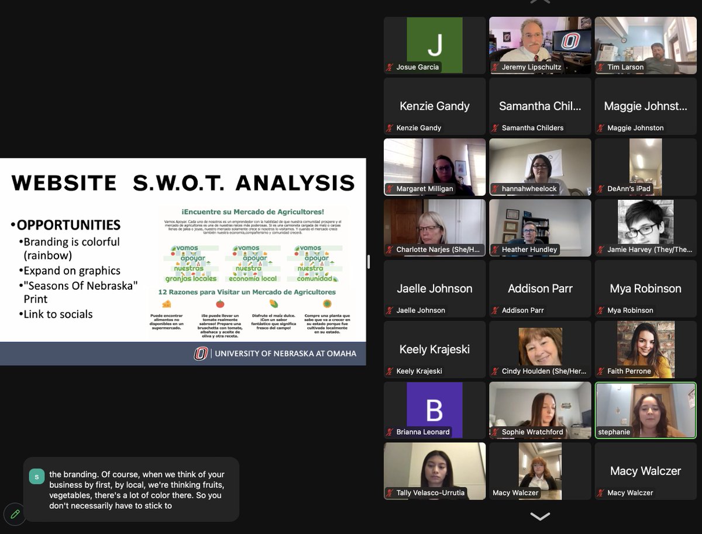Click muted mic icon on Jaelle Johnson tile
Viewport: 702px width, 534px height.
coord(390,310)
